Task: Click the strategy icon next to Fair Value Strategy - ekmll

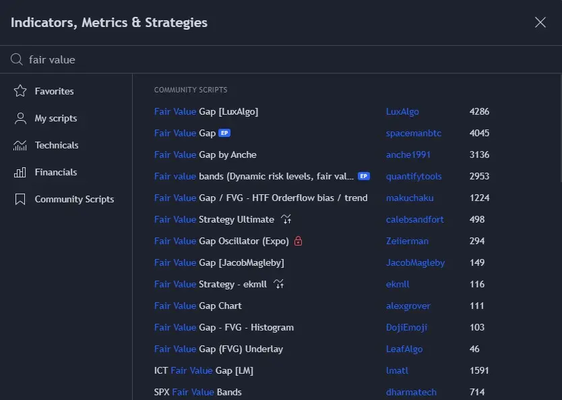Action: (x=279, y=284)
